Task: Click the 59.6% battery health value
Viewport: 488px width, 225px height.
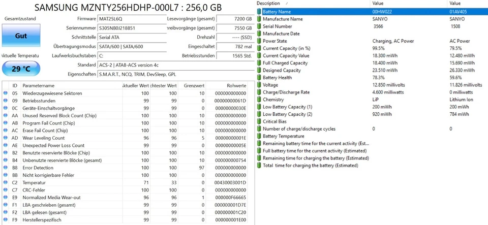Action: point(455,78)
